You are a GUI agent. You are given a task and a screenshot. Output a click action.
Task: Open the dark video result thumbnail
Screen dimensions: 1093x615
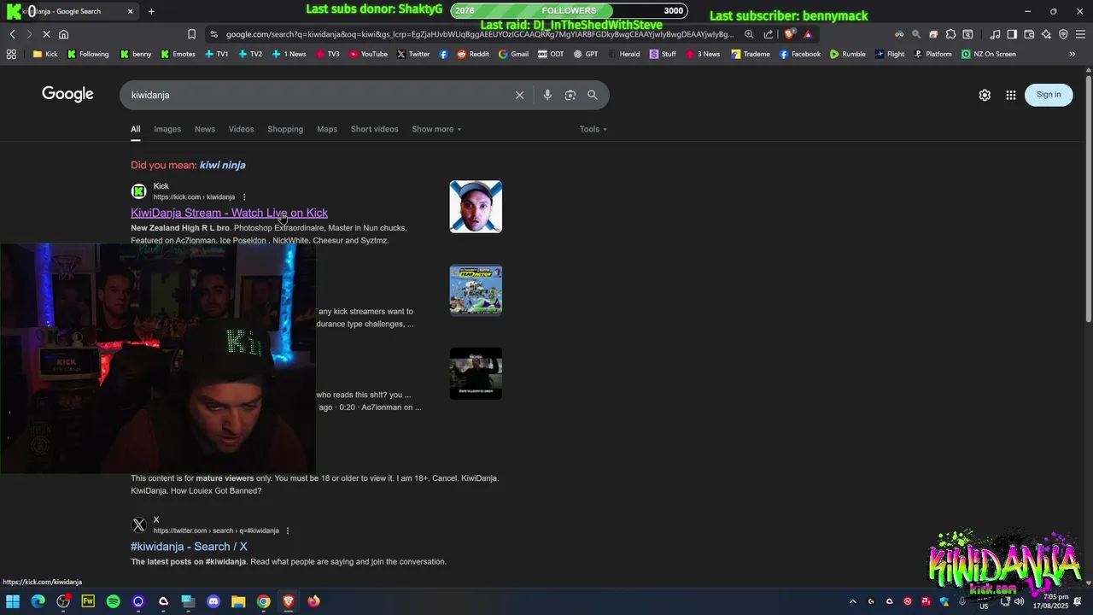click(476, 373)
